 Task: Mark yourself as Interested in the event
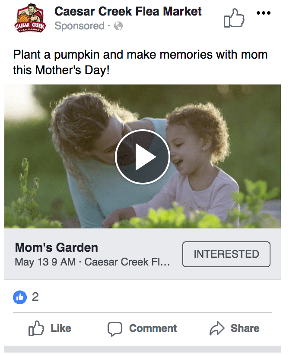point(226,254)
